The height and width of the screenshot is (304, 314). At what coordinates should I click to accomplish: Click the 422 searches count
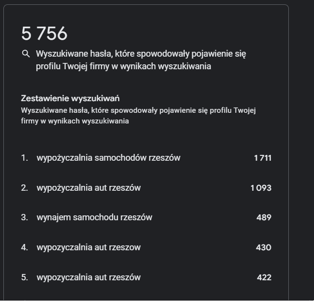(264, 277)
